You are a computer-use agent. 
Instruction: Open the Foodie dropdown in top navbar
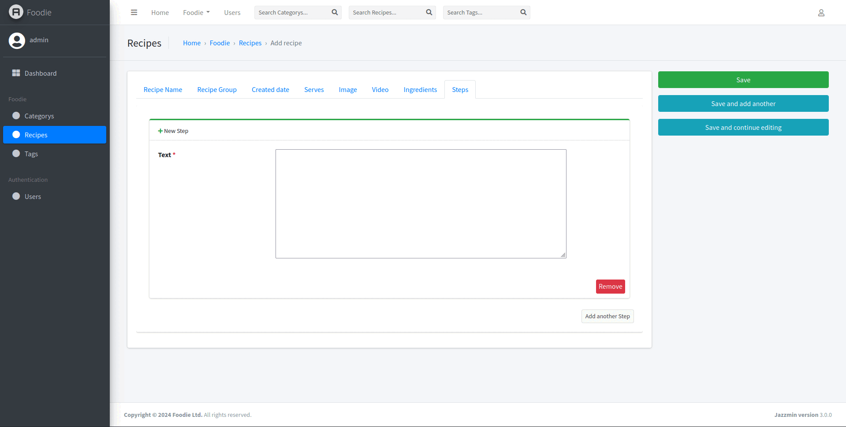tap(197, 12)
